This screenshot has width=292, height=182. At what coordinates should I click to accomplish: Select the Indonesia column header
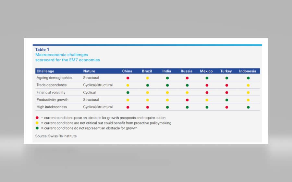[248, 71]
